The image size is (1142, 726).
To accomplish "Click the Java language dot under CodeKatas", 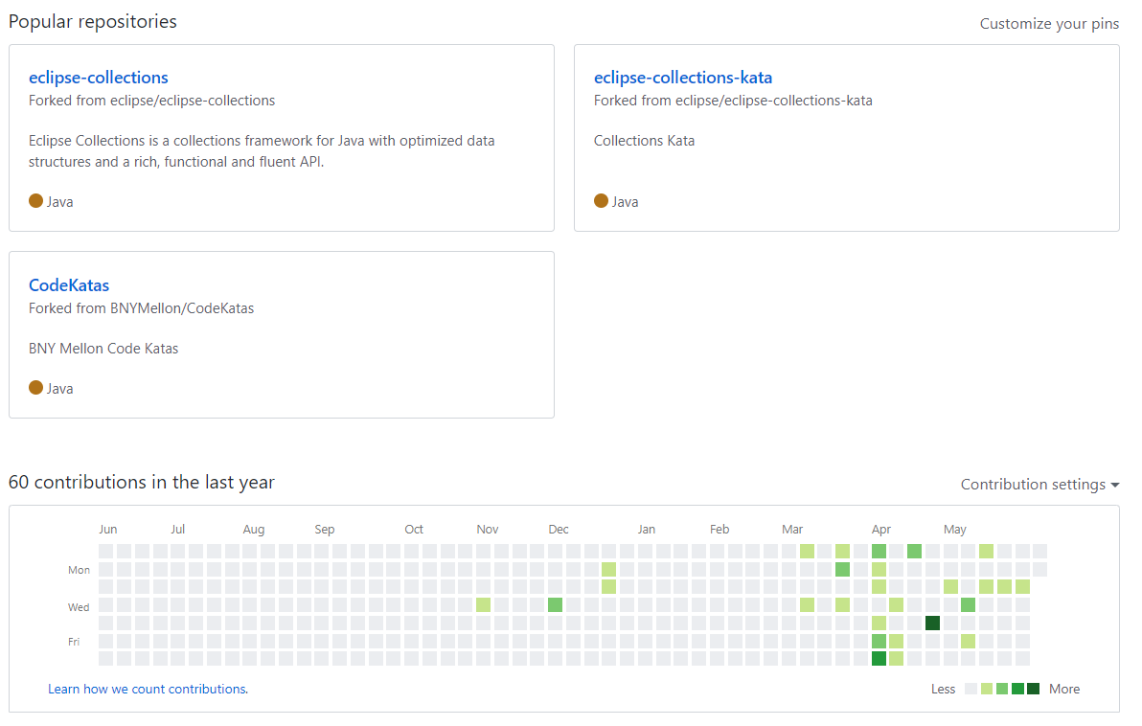I will tap(35, 387).
